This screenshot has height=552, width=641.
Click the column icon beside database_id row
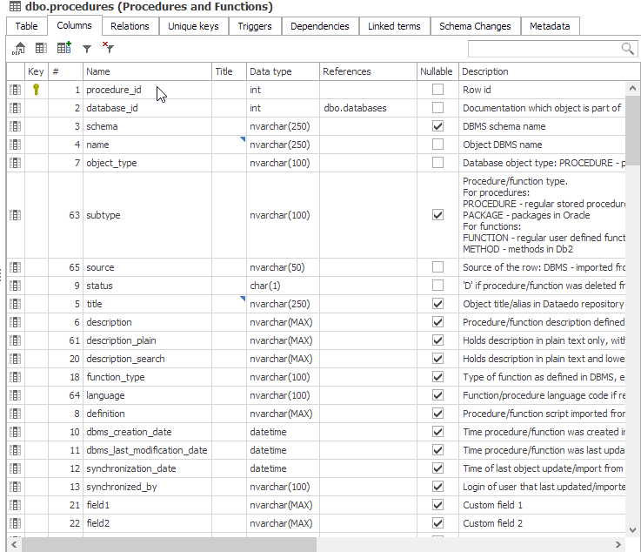pos(15,108)
